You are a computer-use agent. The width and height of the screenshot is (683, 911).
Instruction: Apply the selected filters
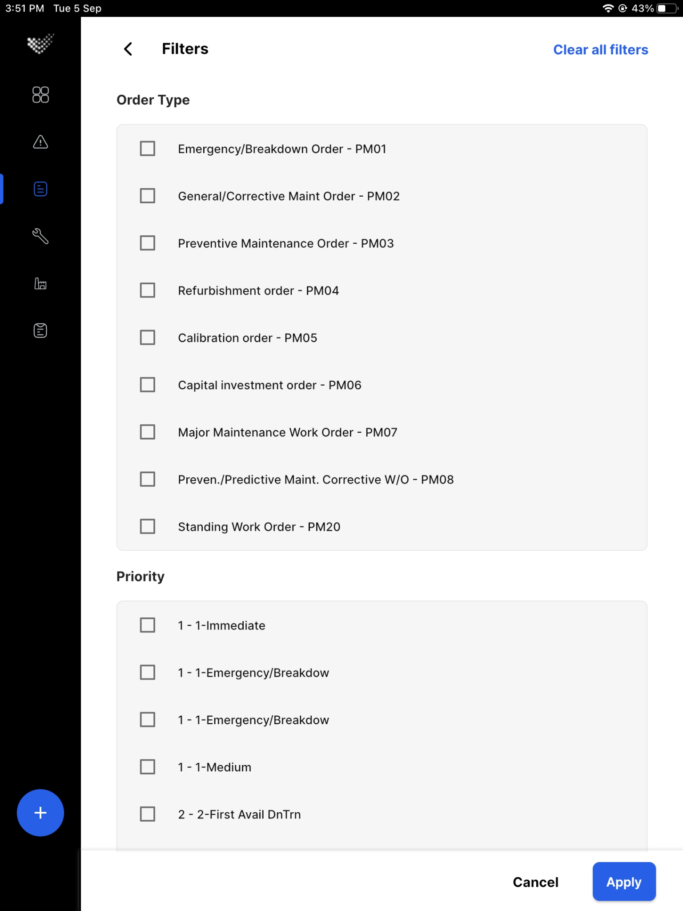point(624,882)
